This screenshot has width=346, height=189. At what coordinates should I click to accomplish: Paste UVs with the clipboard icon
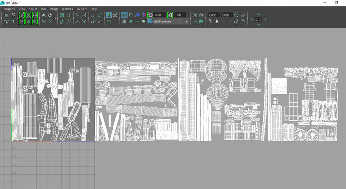[x=217, y=22]
